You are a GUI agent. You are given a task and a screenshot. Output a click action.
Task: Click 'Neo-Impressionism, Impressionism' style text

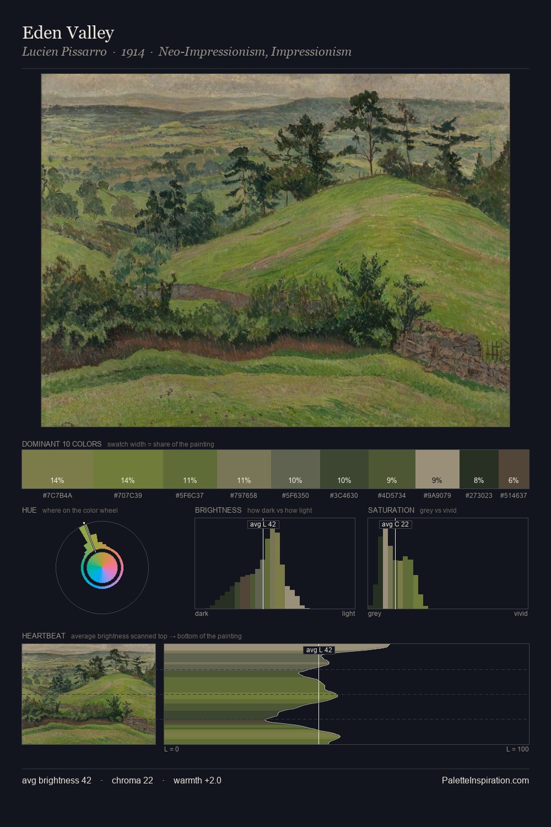point(255,52)
